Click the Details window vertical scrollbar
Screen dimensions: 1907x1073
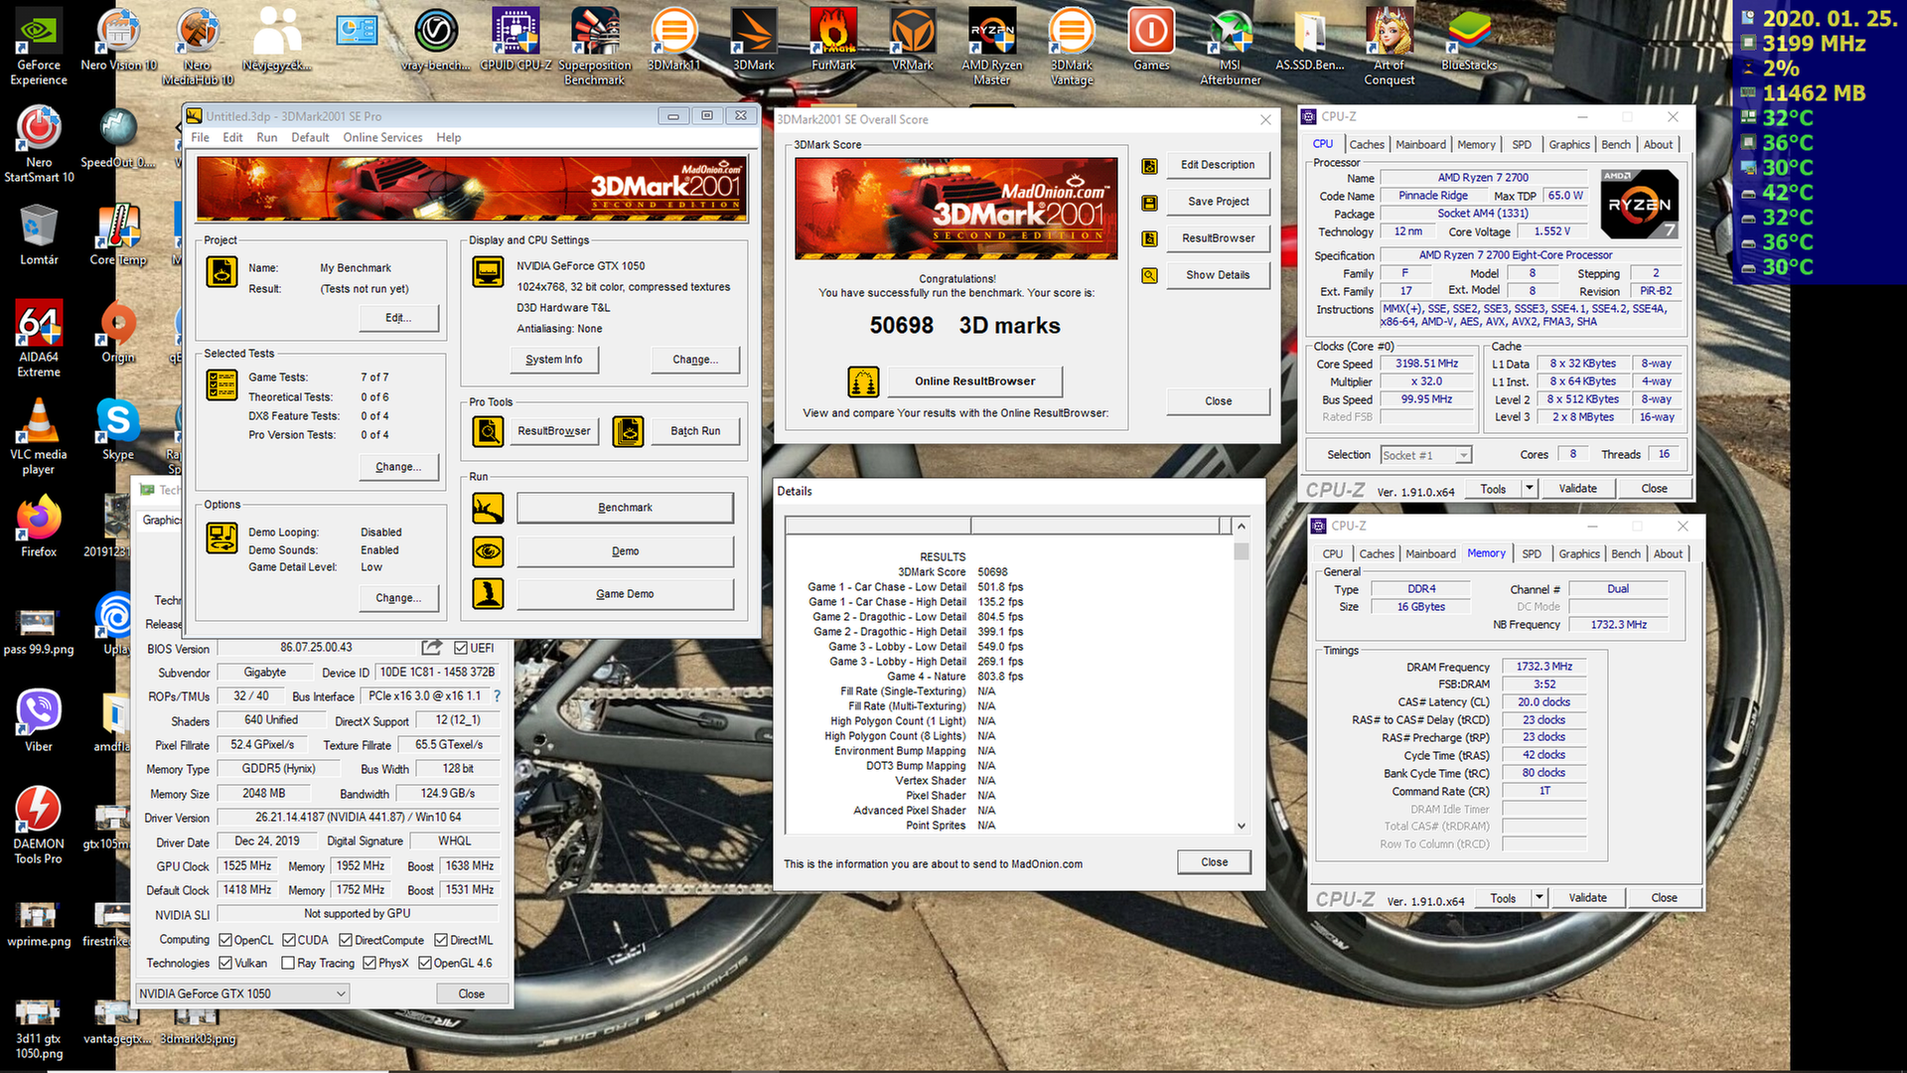point(1242,676)
